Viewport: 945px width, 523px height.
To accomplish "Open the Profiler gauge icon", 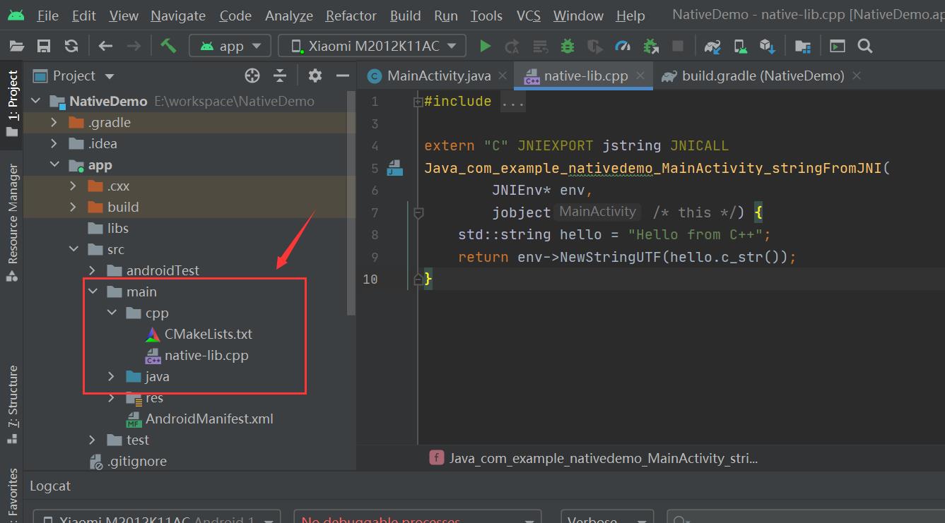I will coord(622,46).
